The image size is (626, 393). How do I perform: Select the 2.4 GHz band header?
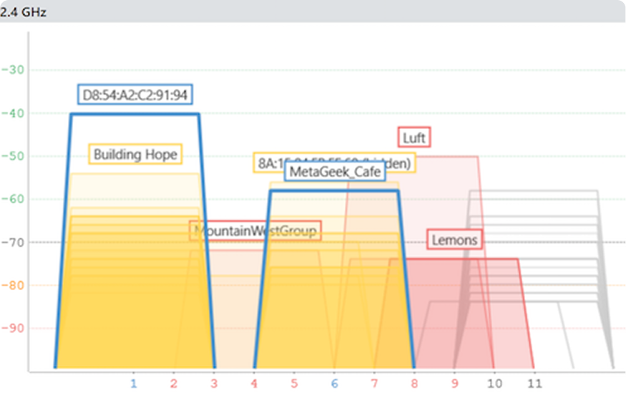24,12
